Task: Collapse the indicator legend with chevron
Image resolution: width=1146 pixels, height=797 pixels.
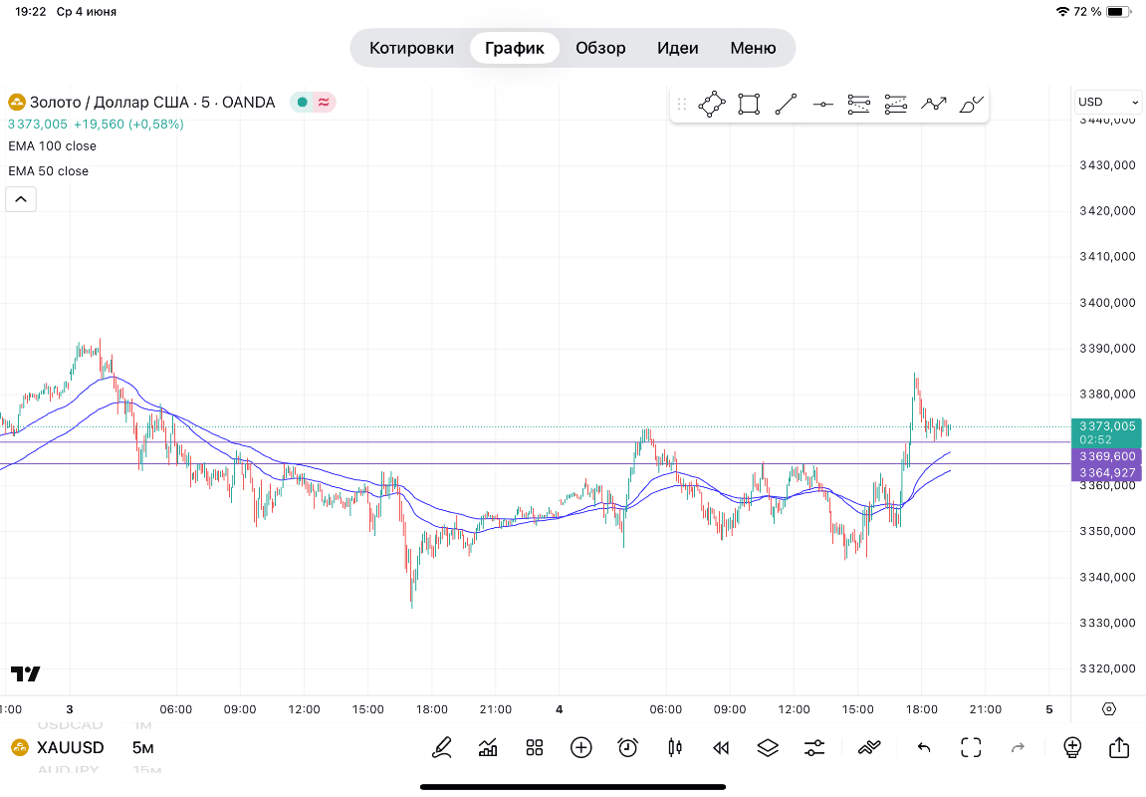Action: tap(21, 199)
